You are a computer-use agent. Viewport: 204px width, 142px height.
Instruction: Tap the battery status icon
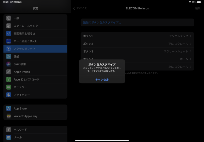click(x=199, y=2)
